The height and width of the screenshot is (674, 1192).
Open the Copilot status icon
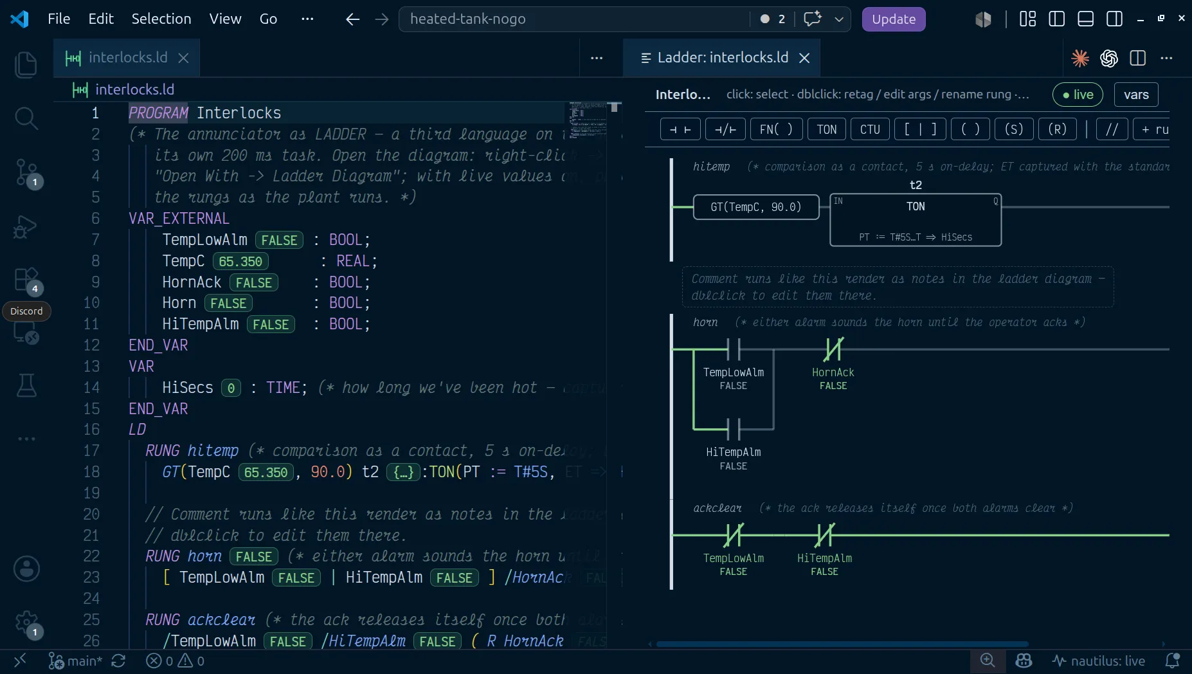click(x=1024, y=661)
